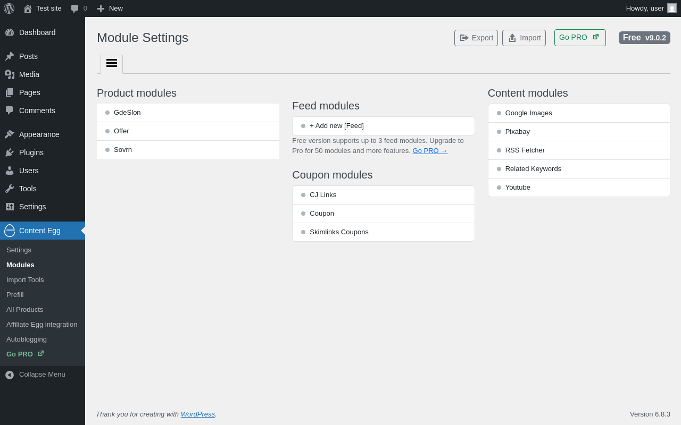Click the Go PRO → upgrade link
The image size is (681, 425).
(430, 151)
